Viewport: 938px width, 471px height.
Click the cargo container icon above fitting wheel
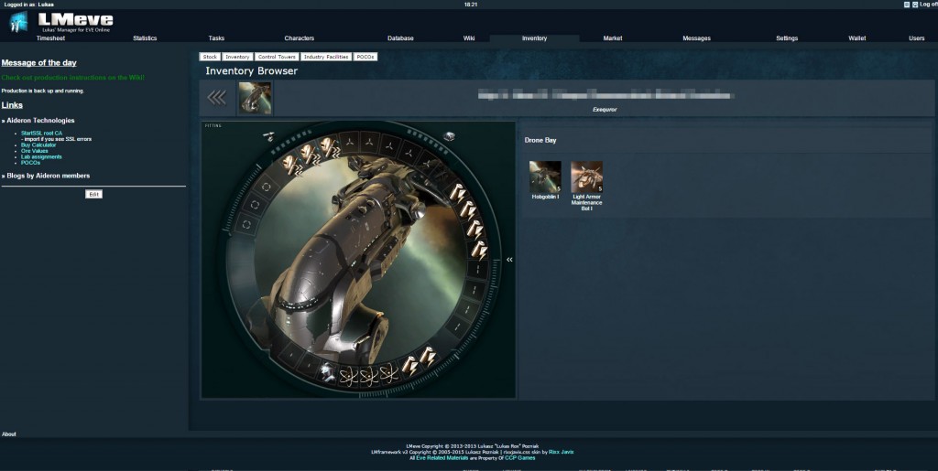[449, 136]
